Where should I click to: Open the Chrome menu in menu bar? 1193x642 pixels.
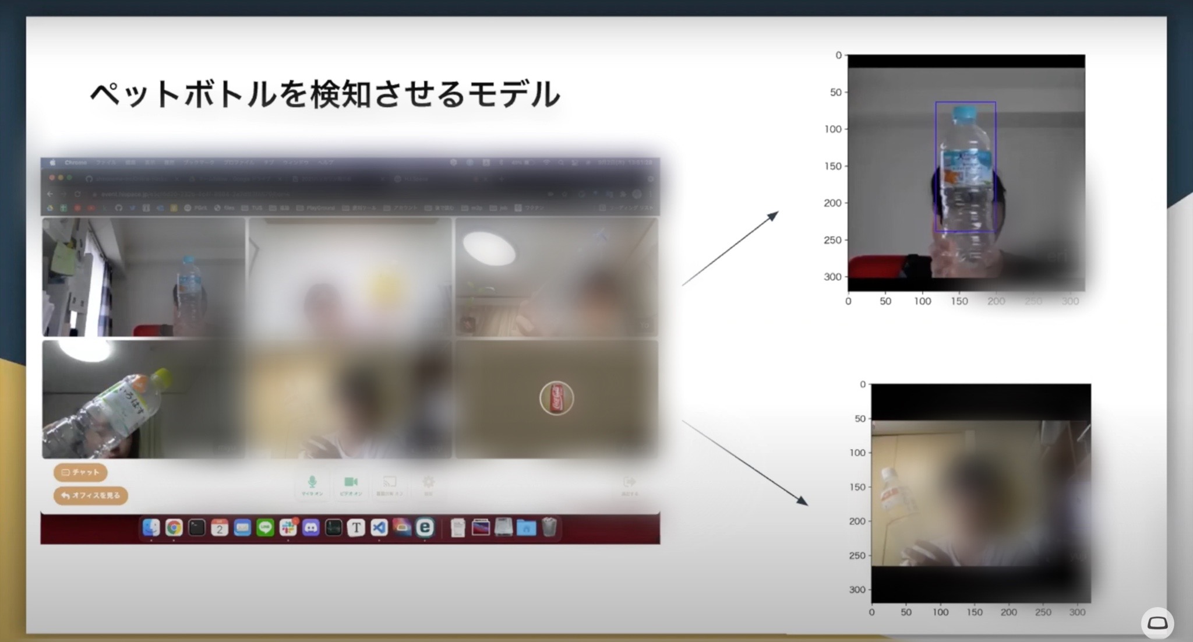pyautogui.click(x=76, y=163)
